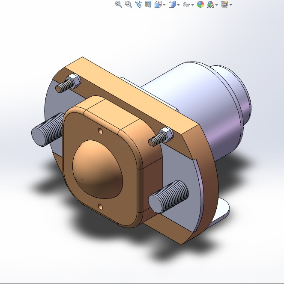This screenshot has width=284, height=284.
Task: Click the Zoom to Fit icon
Action: pyautogui.click(x=119, y=4)
